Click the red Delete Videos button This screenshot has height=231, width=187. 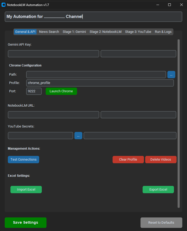161,160
